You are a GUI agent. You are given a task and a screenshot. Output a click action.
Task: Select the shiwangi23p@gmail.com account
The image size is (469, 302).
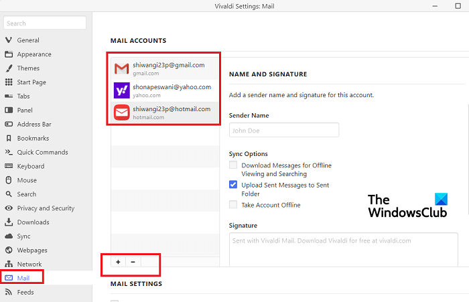165,69
